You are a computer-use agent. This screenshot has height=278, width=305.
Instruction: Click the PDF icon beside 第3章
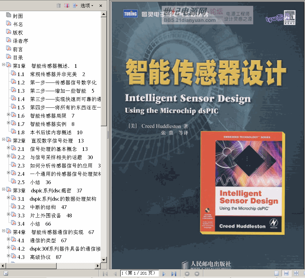[x=9, y=190]
